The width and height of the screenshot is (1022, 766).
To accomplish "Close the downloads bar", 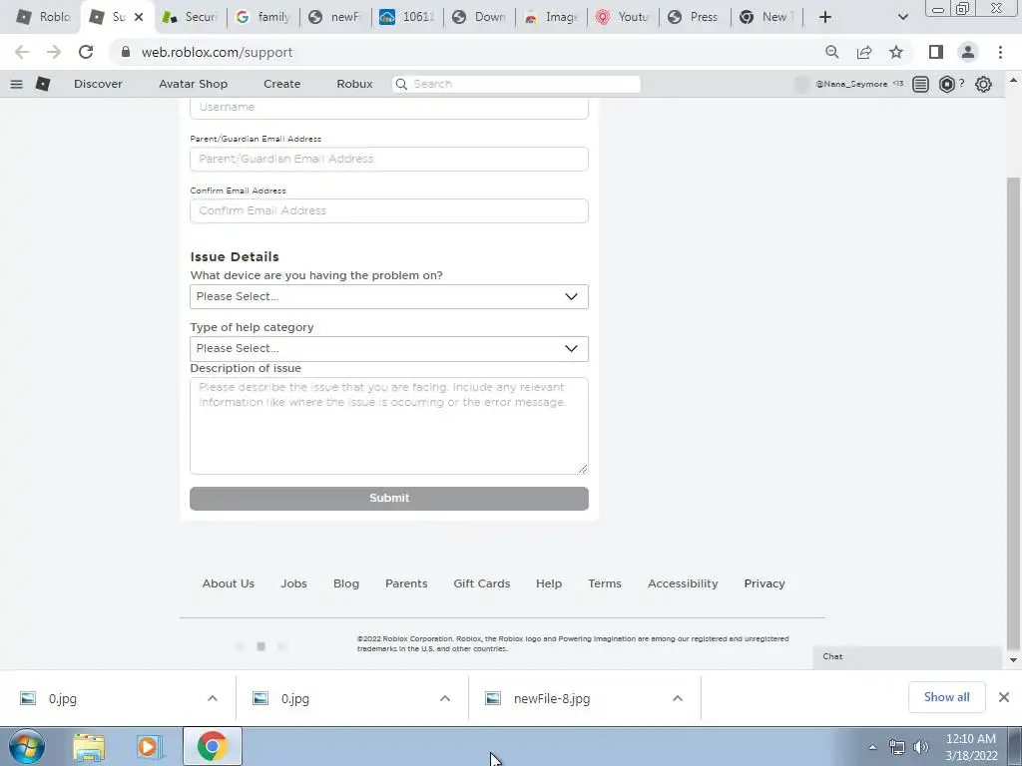I will pos(1004,697).
